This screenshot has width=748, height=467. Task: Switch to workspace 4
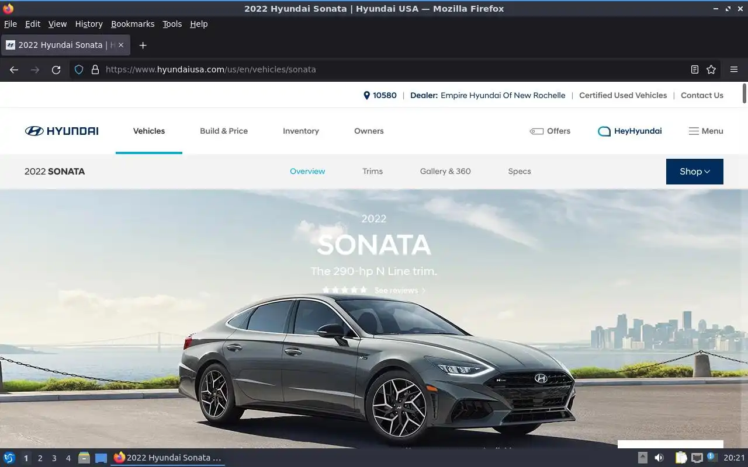pos(68,458)
